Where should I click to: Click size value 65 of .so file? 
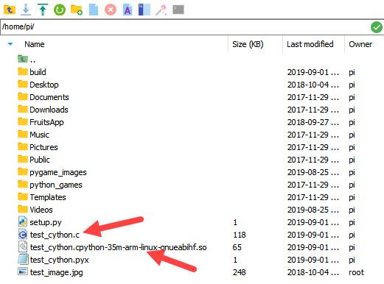coord(237,247)
